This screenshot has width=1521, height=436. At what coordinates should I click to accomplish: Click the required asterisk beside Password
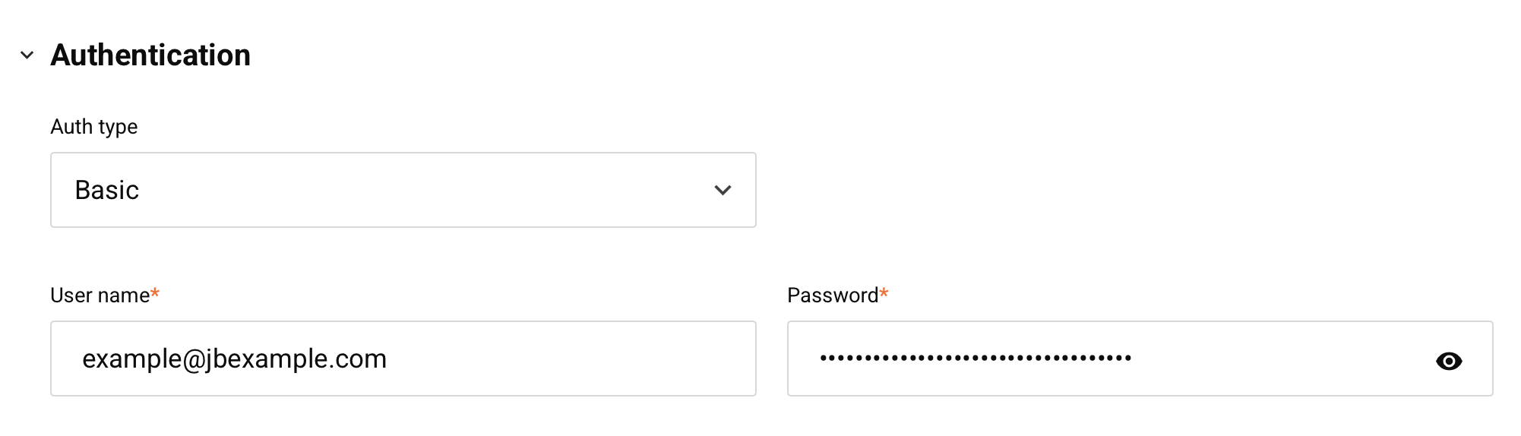click(884, 293)
